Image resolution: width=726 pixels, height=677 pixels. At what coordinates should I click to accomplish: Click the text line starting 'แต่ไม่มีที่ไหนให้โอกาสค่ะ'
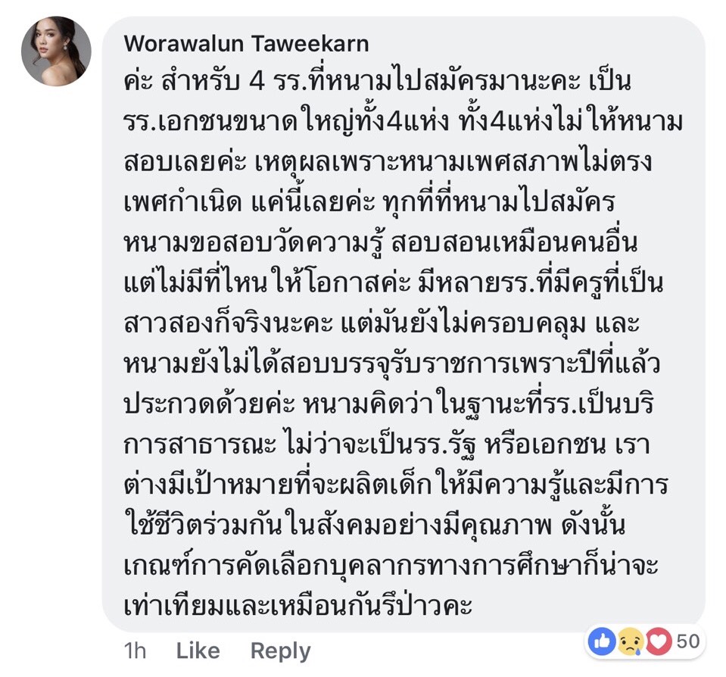tap(394, 283)
